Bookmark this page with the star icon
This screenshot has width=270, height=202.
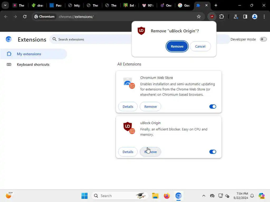coord(199,17)
